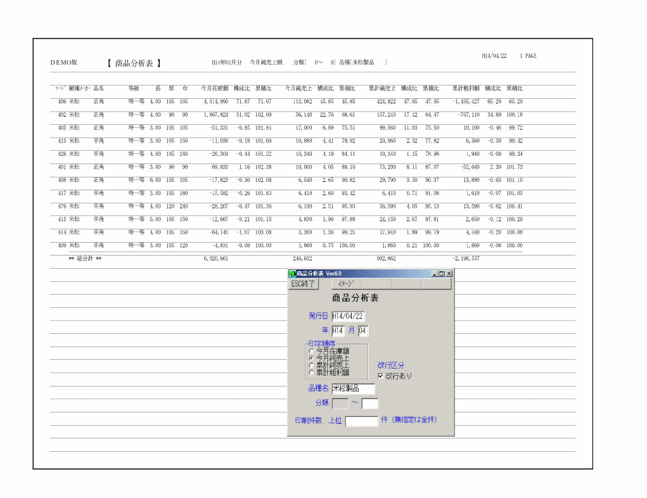Click code 413 in the report table
The width and height of the screenshot is (647, 498).
pos(62,141)
